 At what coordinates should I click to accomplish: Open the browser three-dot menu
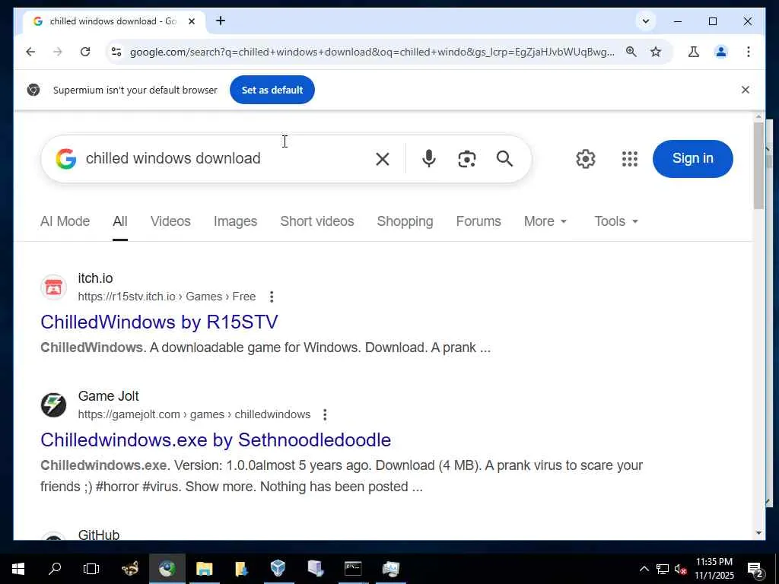(x=749, y=52)
